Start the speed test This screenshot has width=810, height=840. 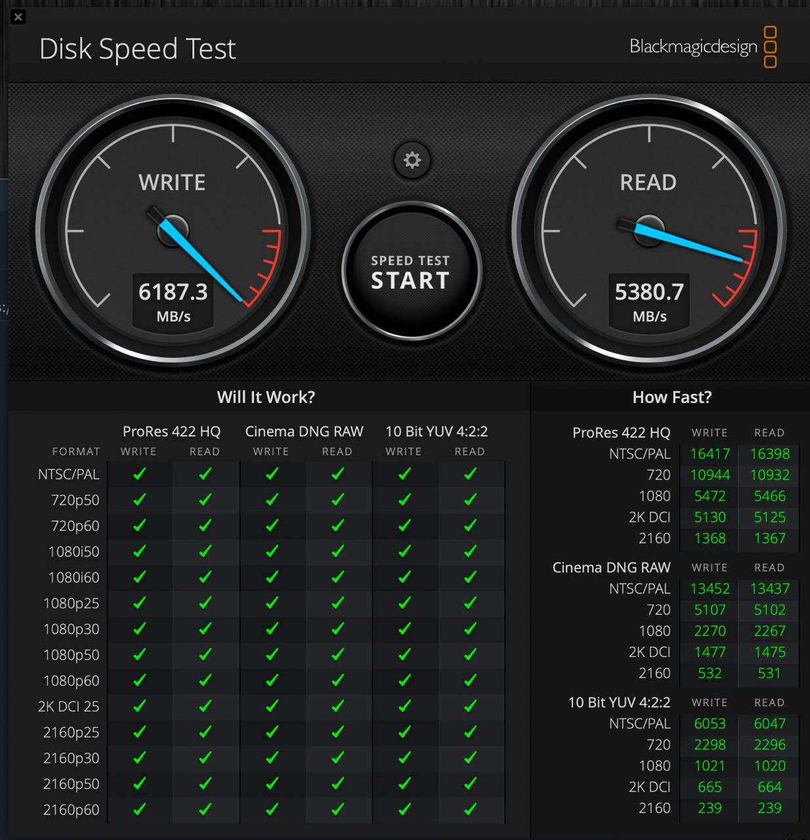tap(411, 271)
